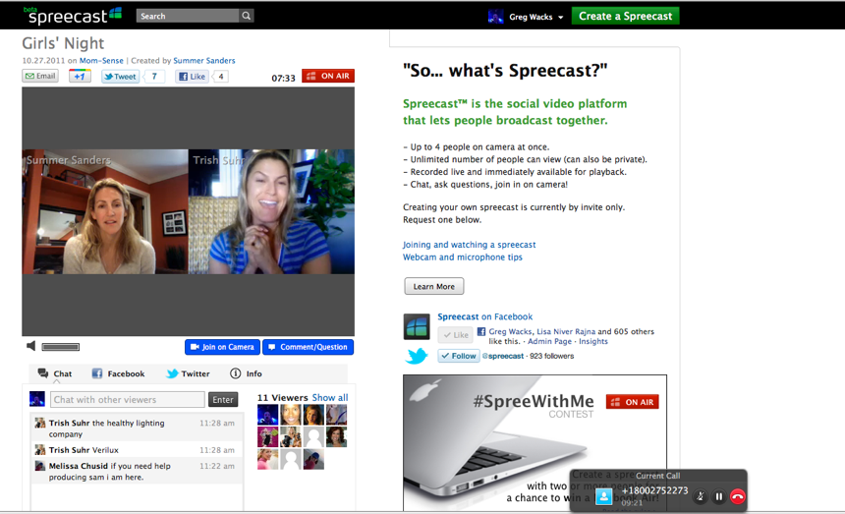Switch to the Twitter tab

[188, 373]
